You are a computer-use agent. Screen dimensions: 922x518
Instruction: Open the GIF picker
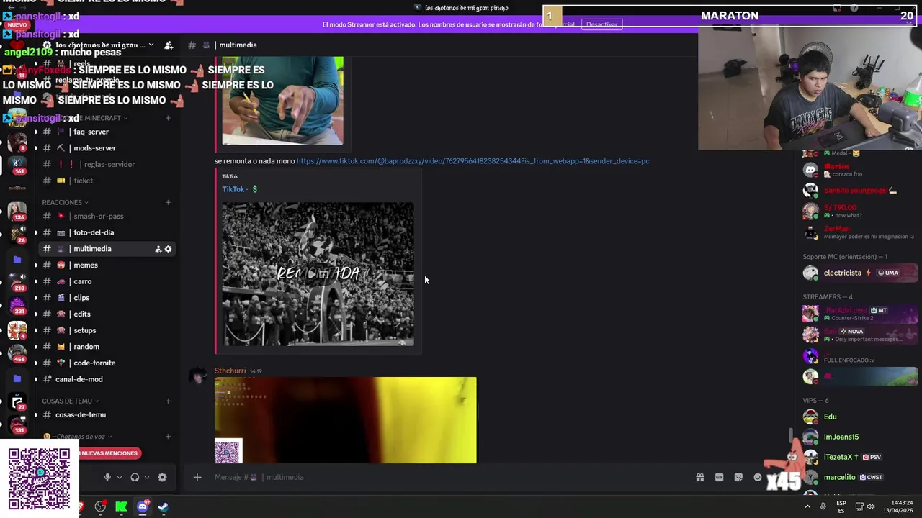(719, 477)
